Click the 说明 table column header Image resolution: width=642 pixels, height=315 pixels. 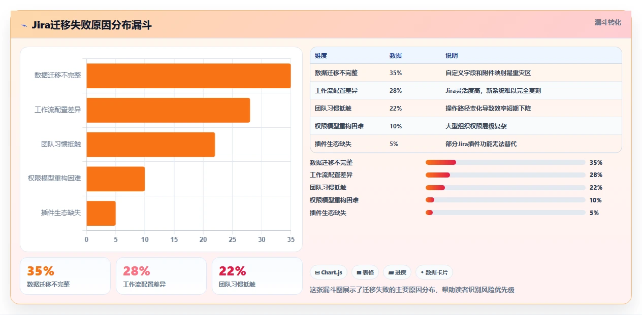tap(452, 56)
